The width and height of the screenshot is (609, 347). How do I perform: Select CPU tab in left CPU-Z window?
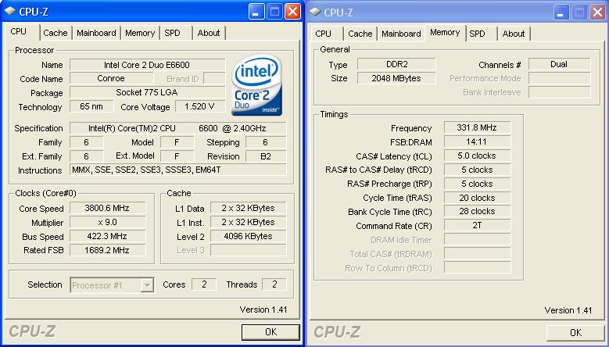[19, 32]
